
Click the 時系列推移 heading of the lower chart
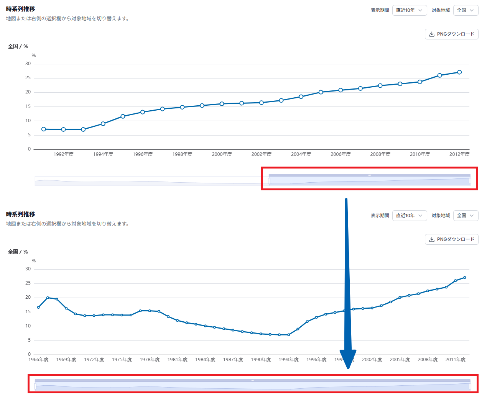click(21, 214)
